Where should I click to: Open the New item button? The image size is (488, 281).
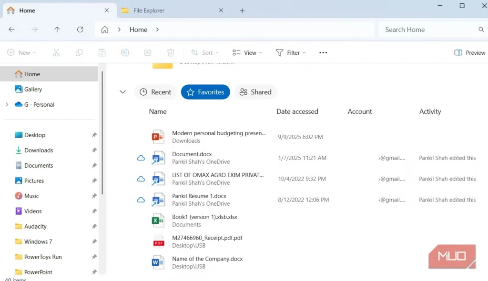tap(21, 53)
